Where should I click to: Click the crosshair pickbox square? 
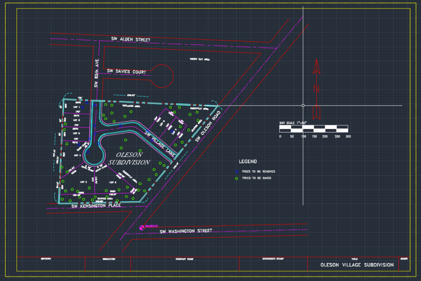click(303, 105)
